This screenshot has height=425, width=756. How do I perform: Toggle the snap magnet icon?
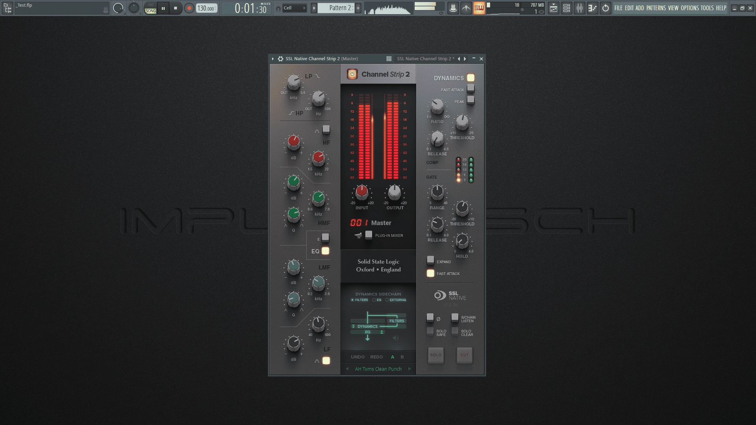pyautogui.click(x=278, y=8)
